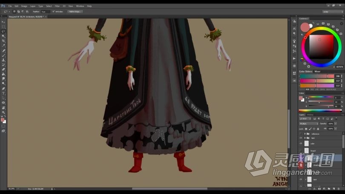Select the Crop tool
The image size is (345, 194).
pyautogui.click(x=3, y=41)
